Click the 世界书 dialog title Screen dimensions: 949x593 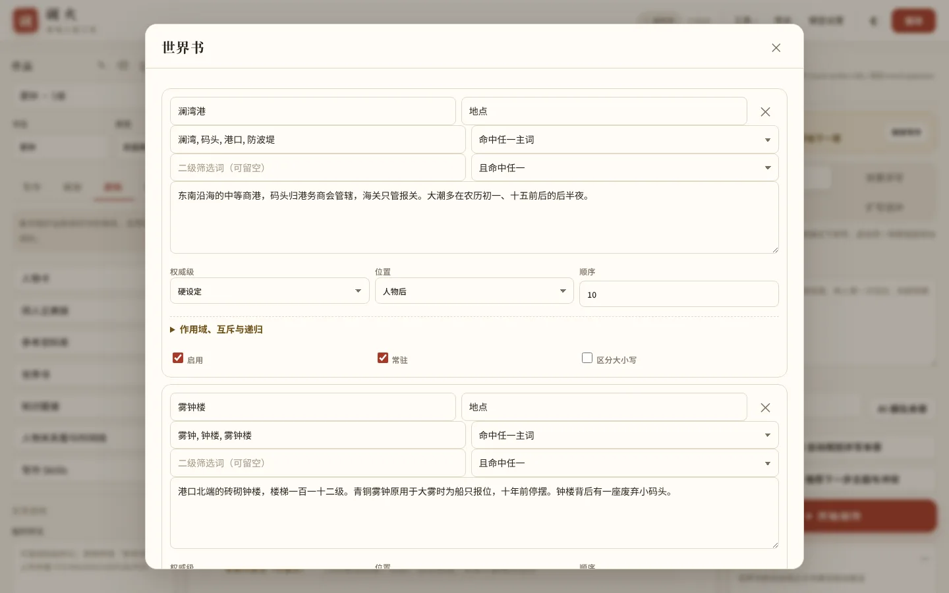click(x=183, y=47)
